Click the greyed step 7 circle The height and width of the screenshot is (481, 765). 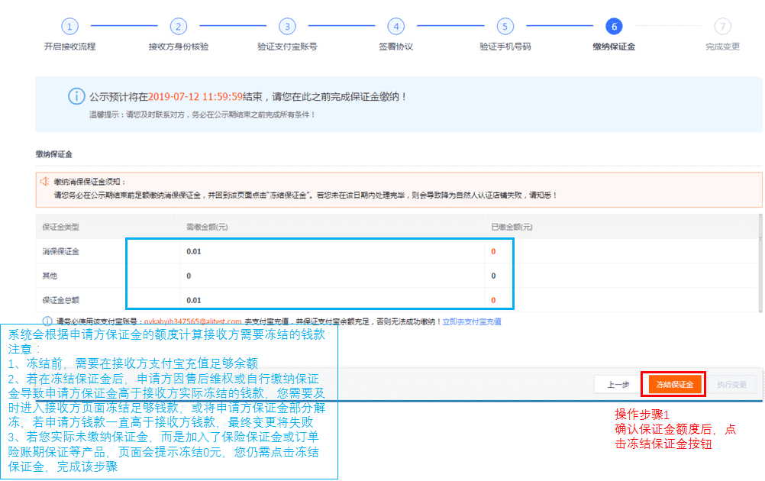coord(722,27)
